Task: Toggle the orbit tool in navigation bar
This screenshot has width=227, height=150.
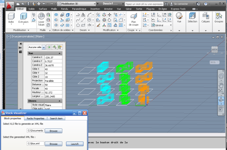Action: [221, 100]
